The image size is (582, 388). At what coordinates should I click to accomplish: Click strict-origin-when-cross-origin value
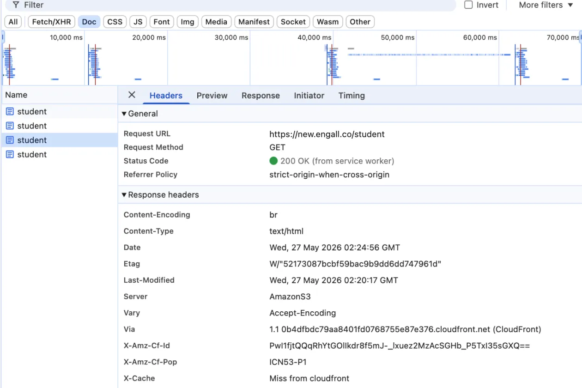tap(329, 175)
